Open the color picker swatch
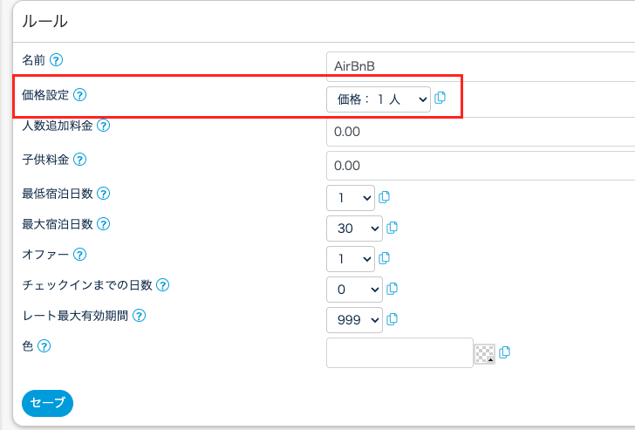This screenshot has width=635, height=430. [x=483, y=353]
